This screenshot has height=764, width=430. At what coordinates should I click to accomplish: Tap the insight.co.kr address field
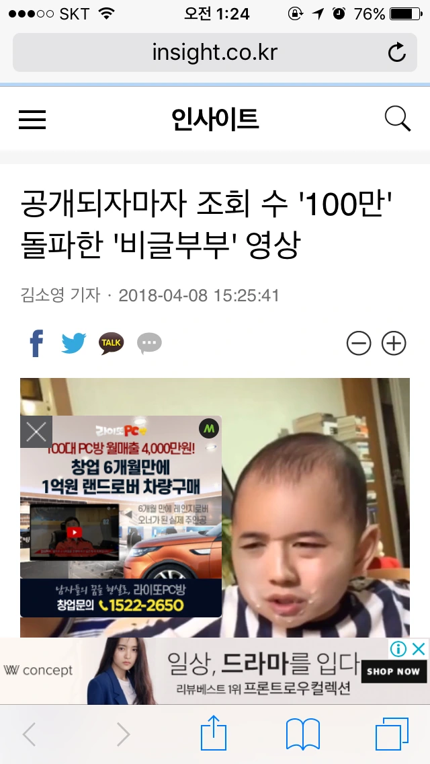tap(215, 52)
